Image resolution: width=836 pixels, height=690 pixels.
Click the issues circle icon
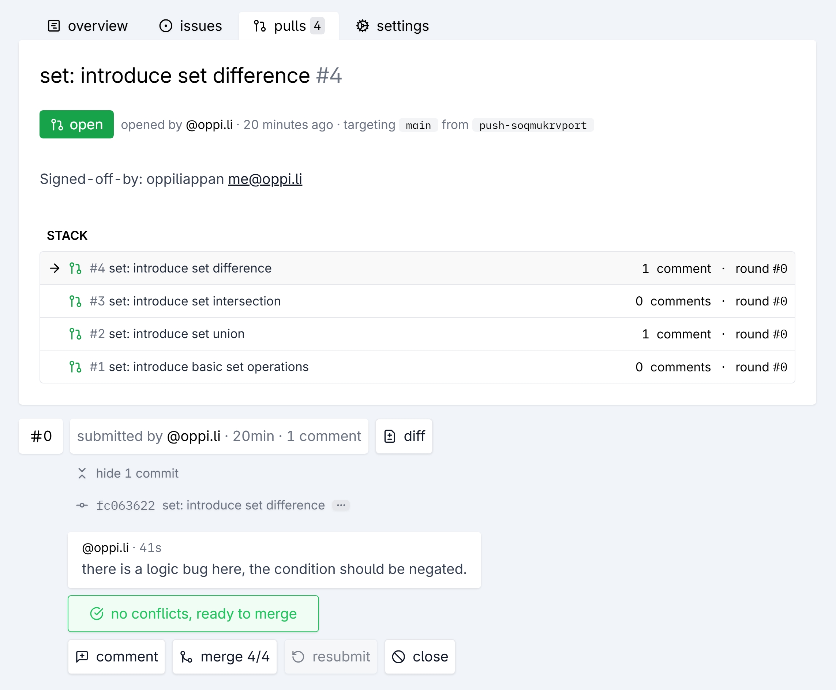[x=165, y=26]
